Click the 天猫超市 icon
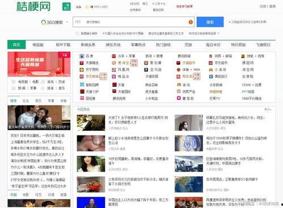The width and height of the screenshot is (283, 208). [179, 63]
